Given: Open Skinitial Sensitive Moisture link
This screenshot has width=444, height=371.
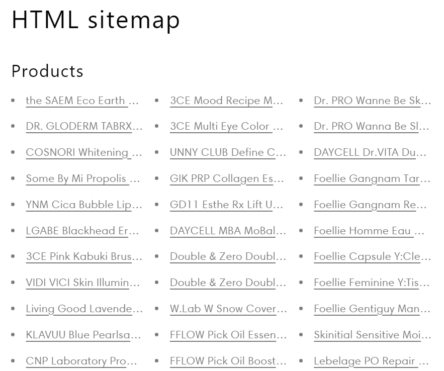Looking at the screenshot, I should click(372, 335).
